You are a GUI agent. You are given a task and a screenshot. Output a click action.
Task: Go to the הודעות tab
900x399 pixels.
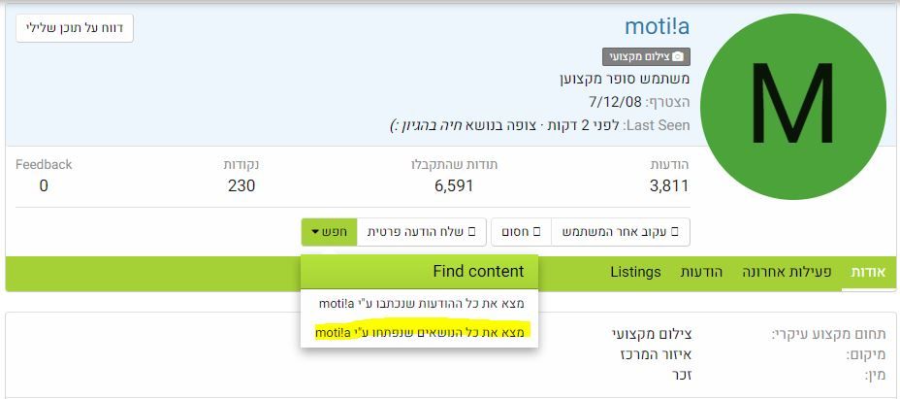(700, 272)
